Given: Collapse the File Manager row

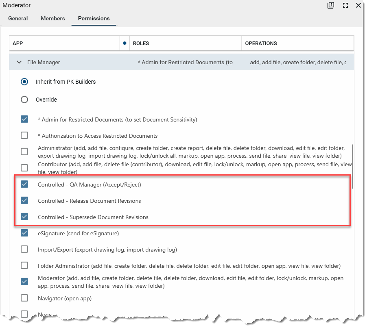Looking at the screenshot, I should click(x=19, y=62).
